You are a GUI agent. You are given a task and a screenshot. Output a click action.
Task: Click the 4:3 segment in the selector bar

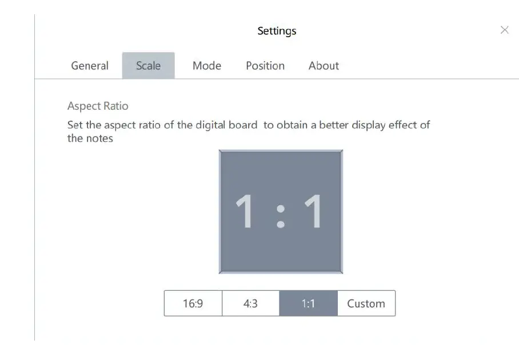[x=251, y=303]
